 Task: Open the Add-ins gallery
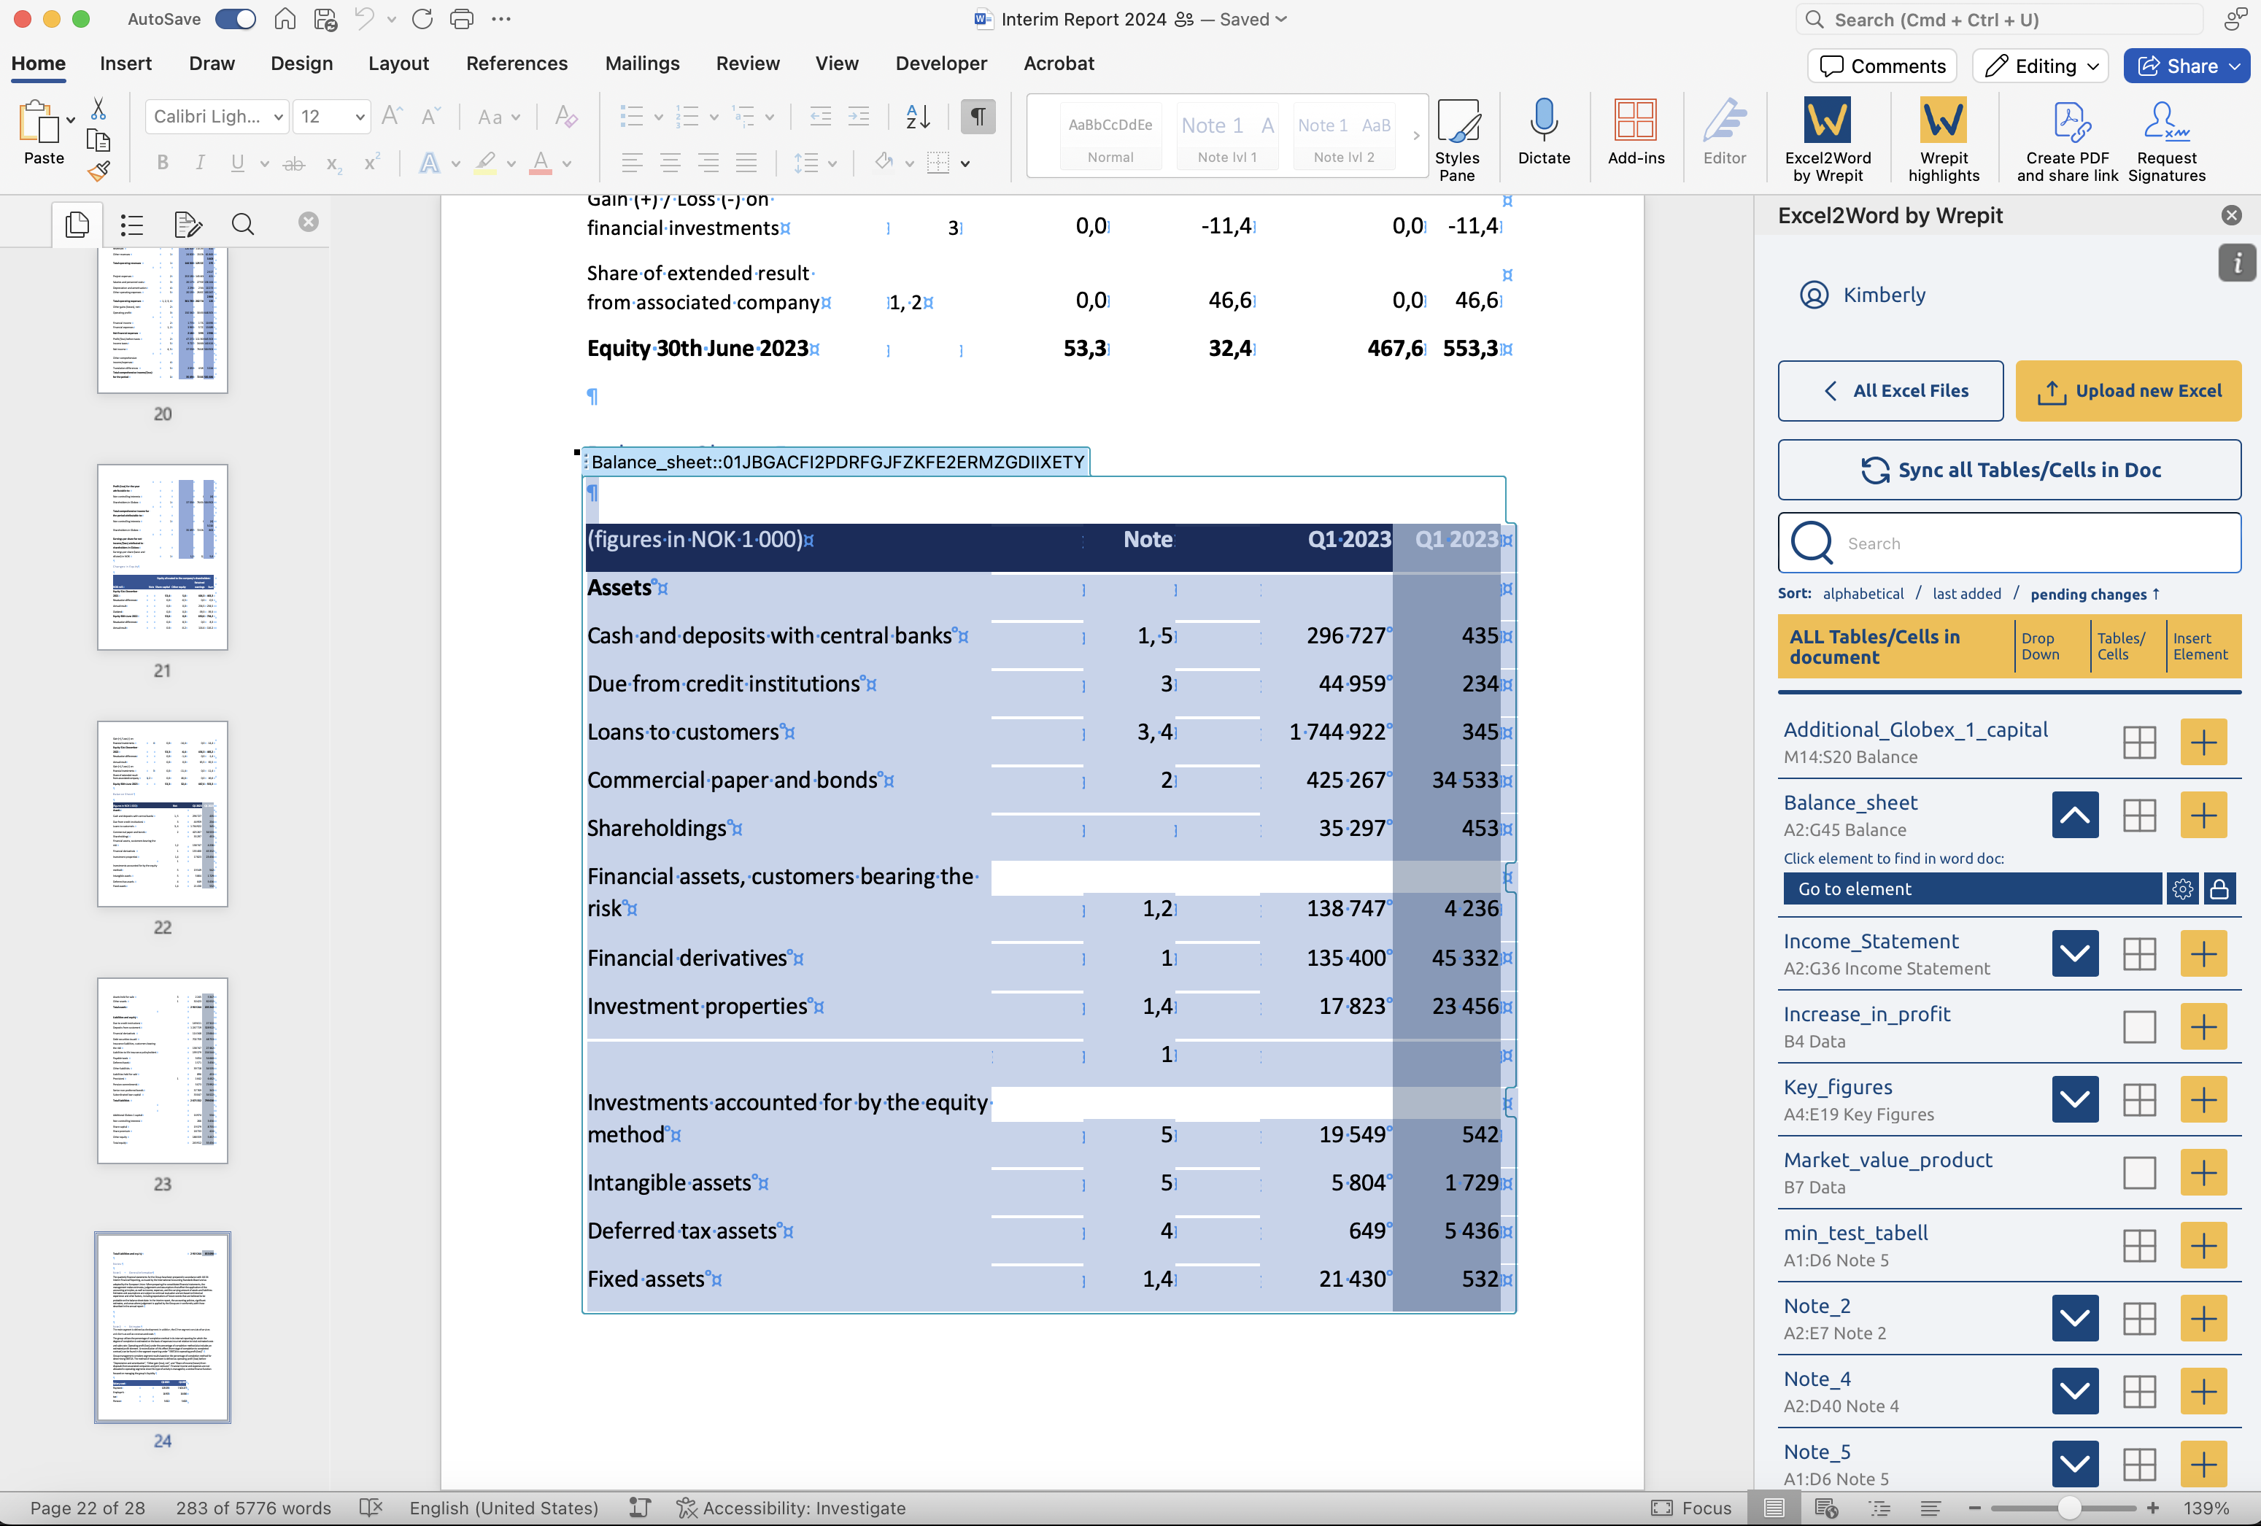click(x=1636, y=131)
